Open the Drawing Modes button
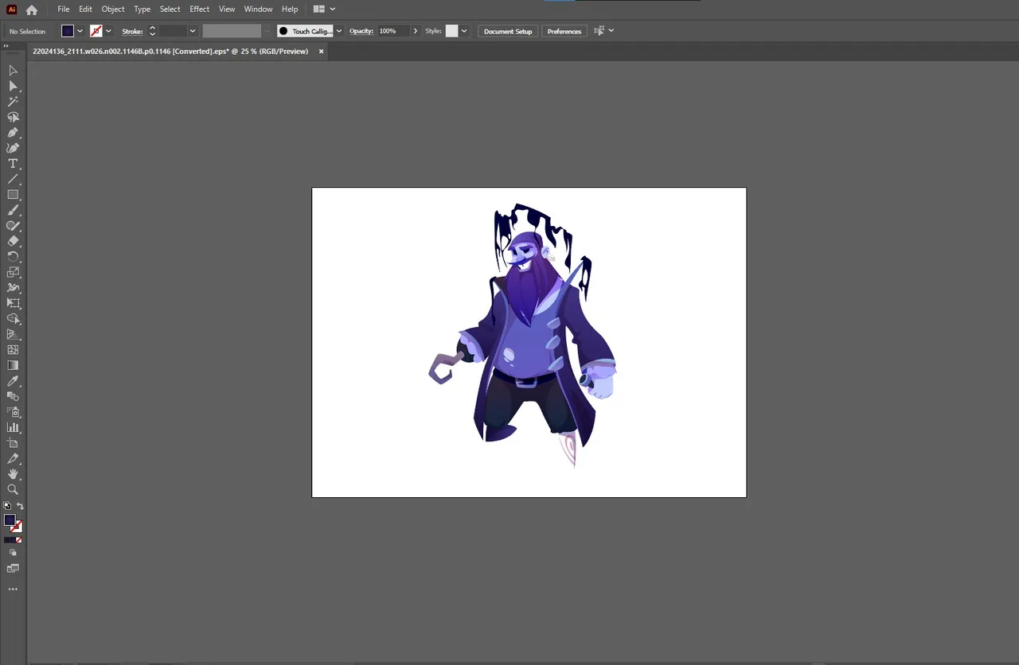 (13, 553)
